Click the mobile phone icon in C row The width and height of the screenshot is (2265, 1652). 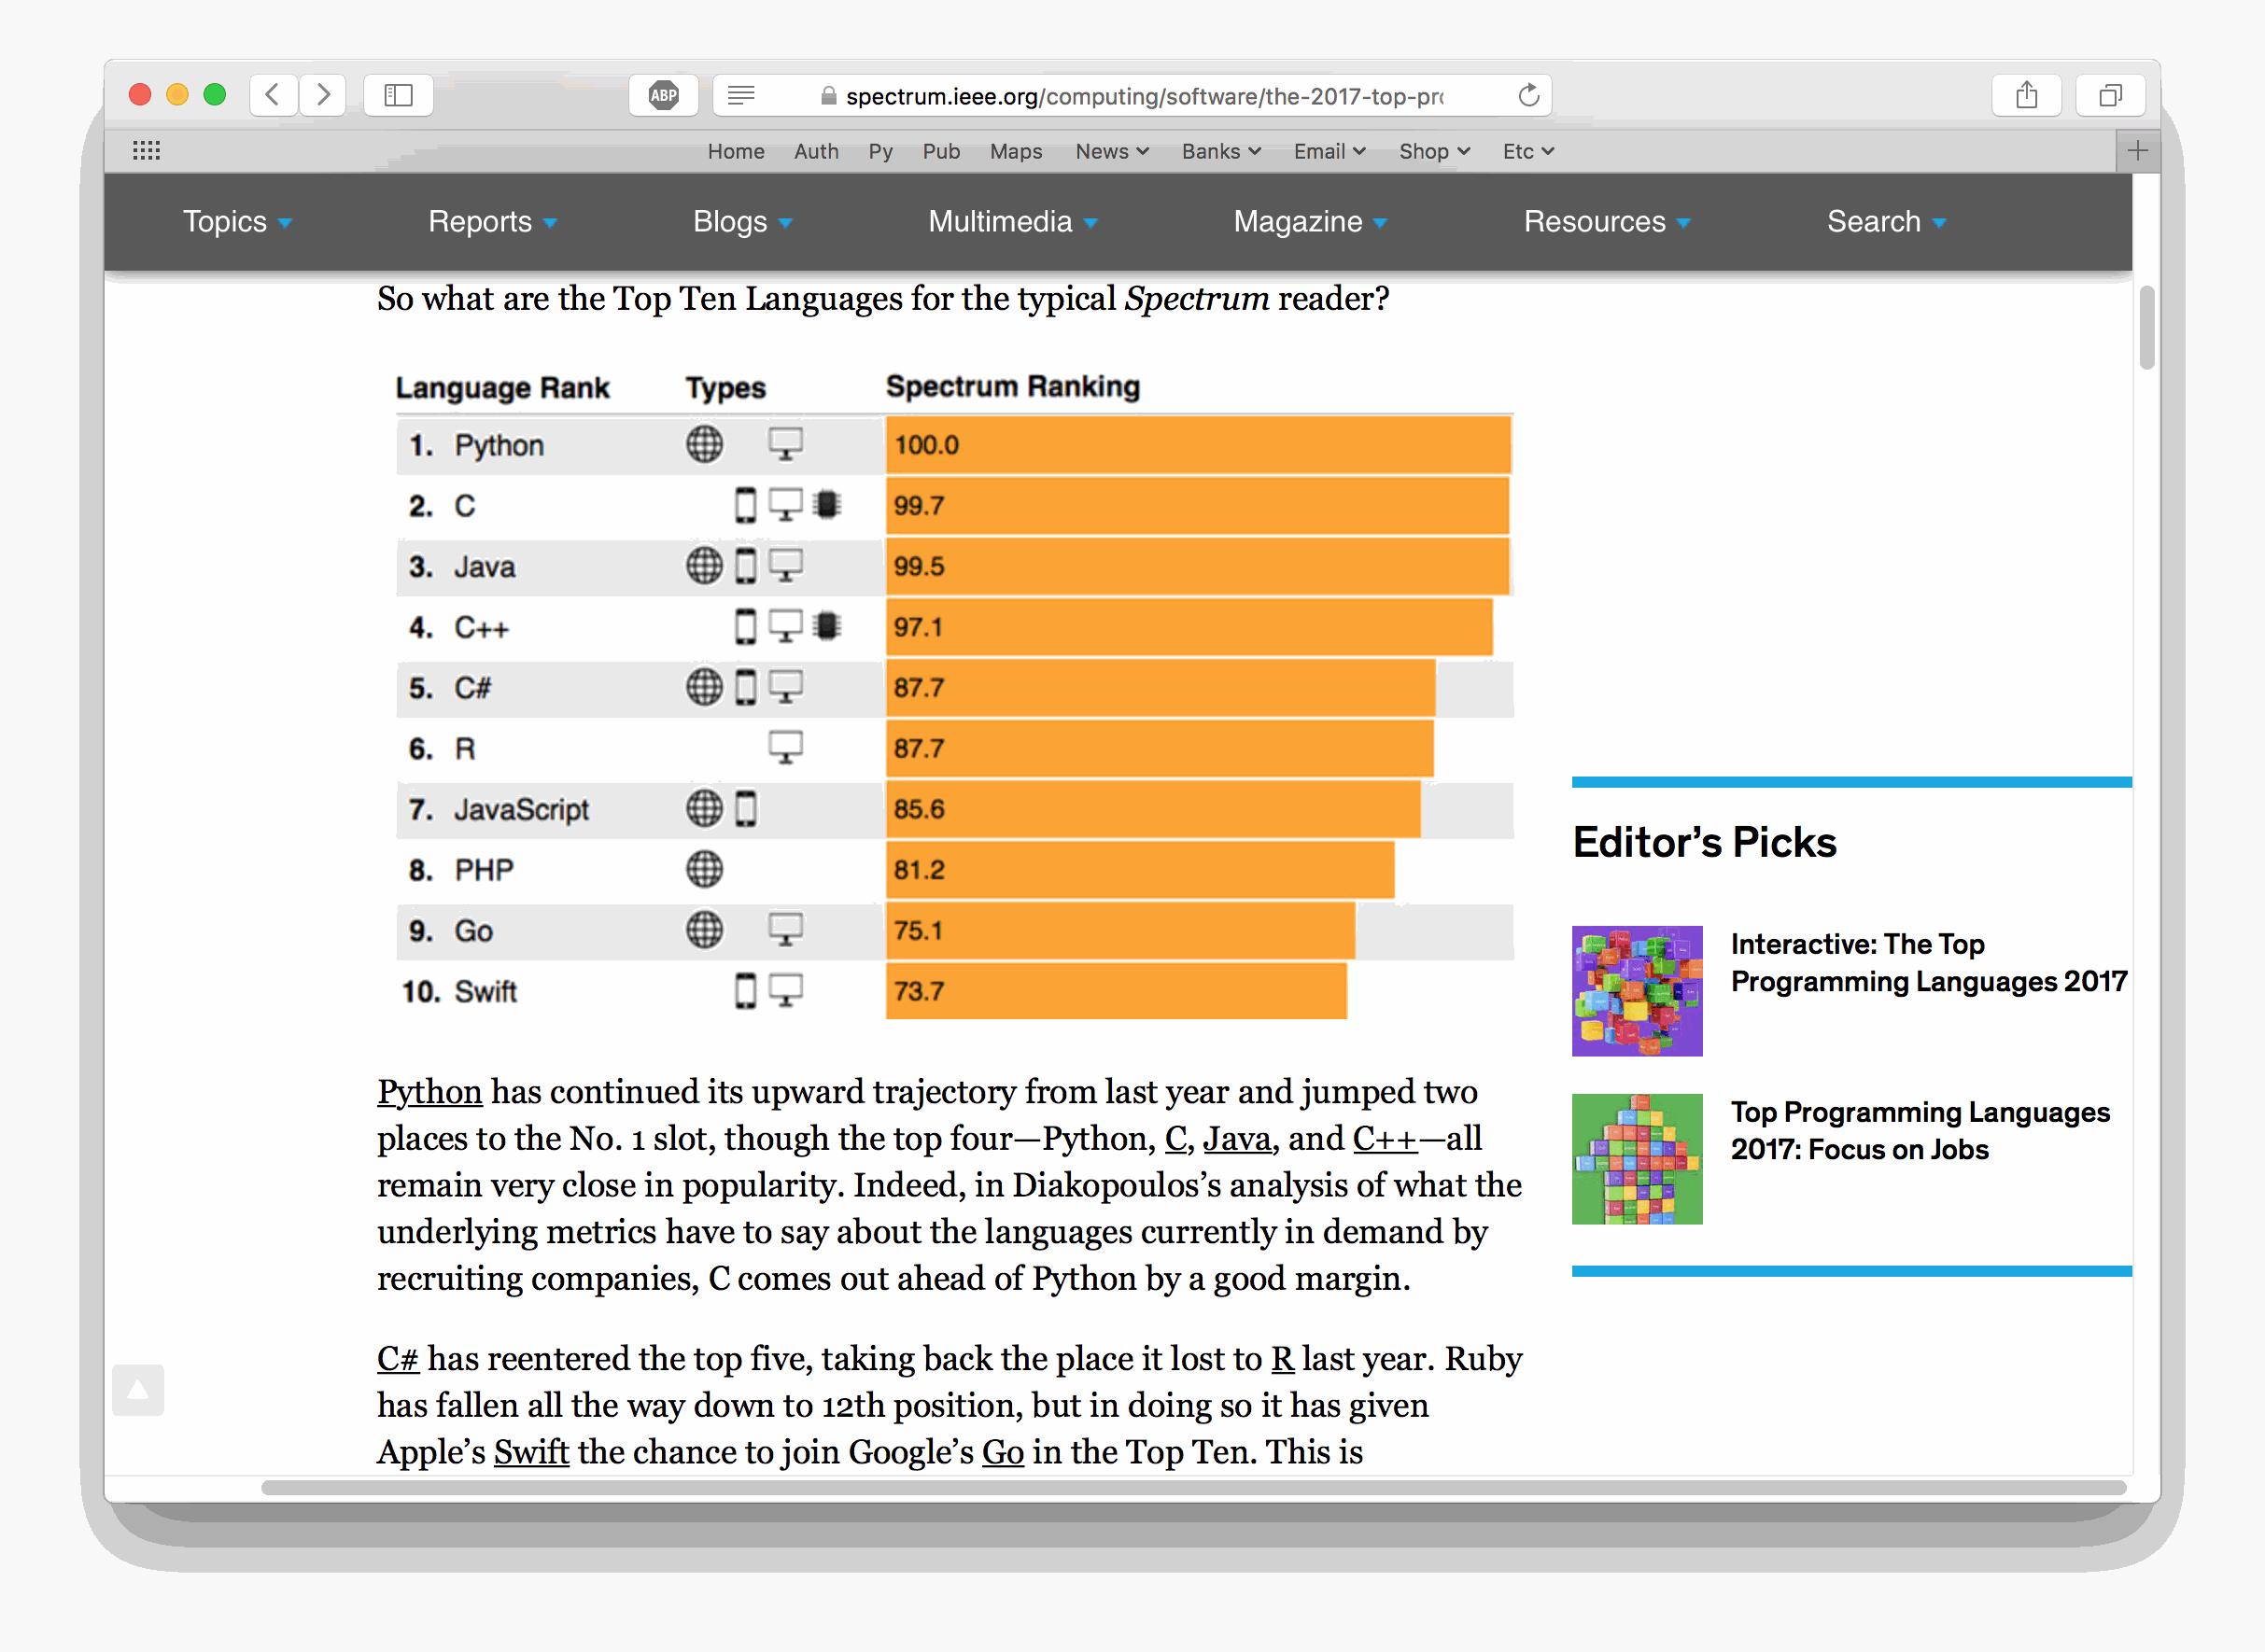tap(745, 505)
